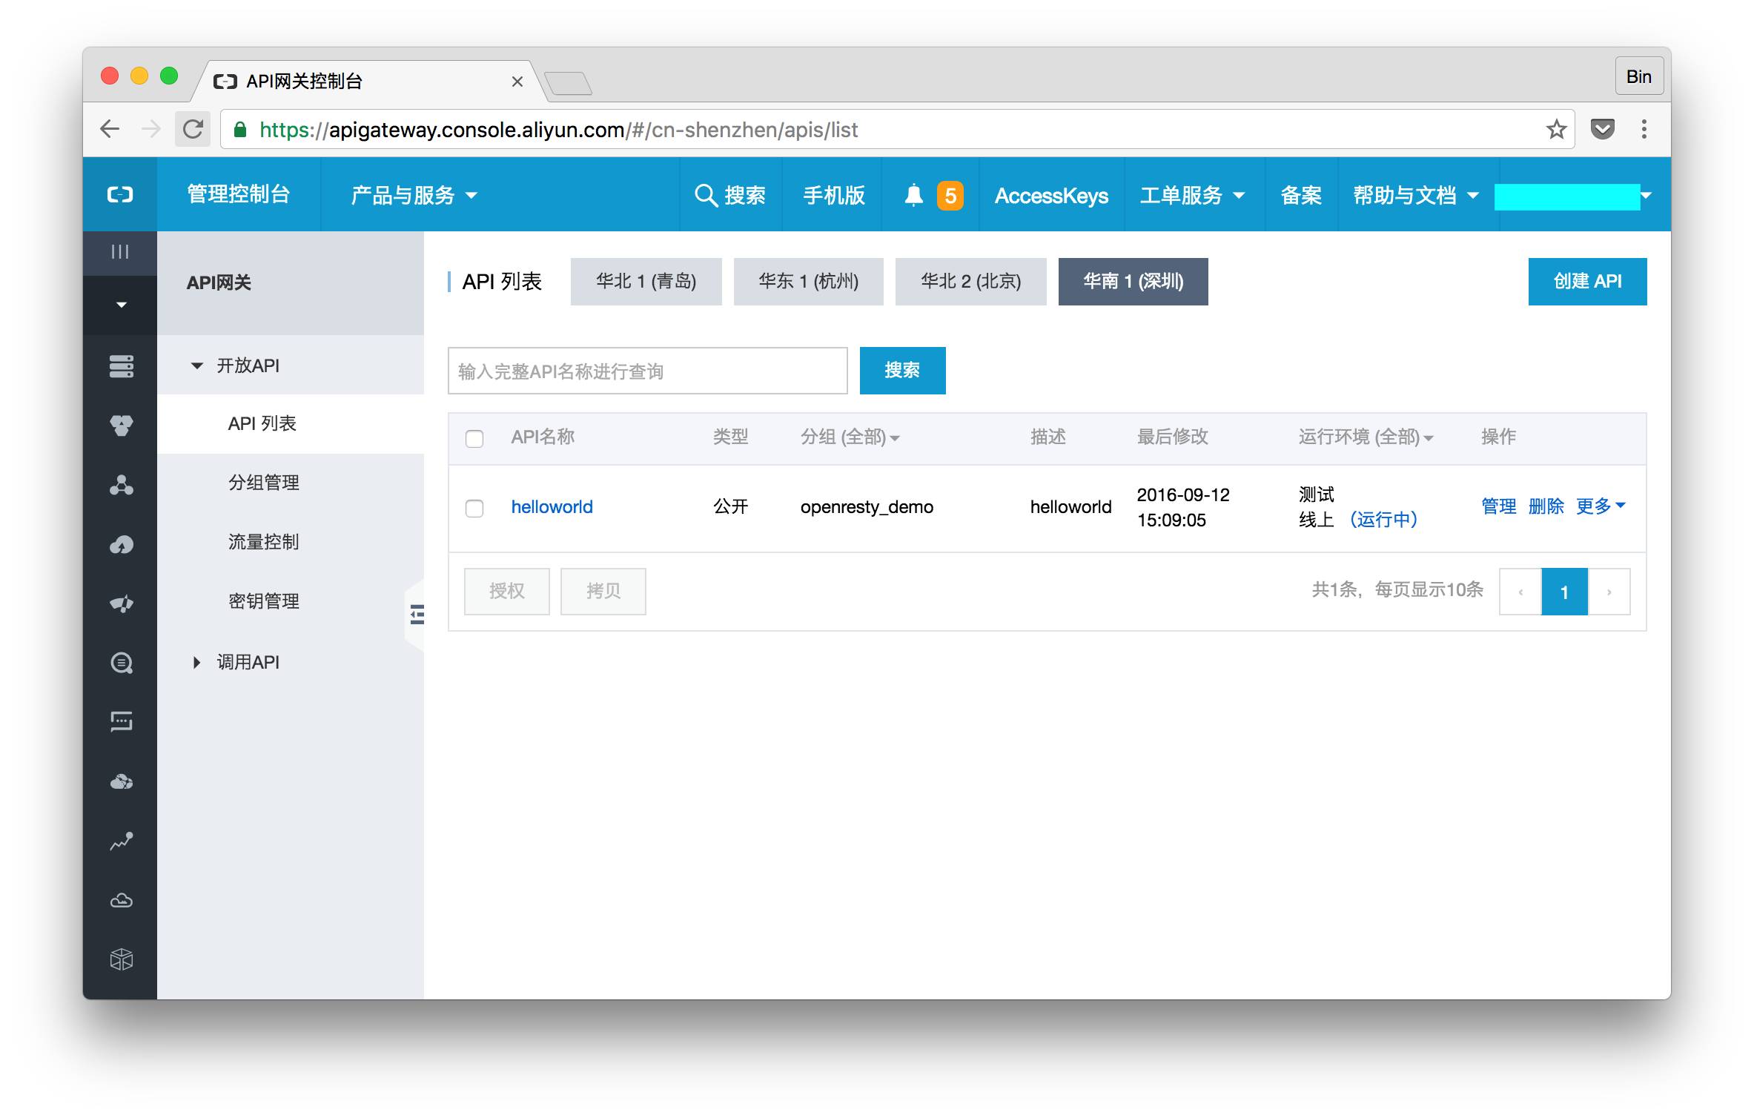Open the 运行环境 (全部) filter dropdown
This screenshot has height=1118, width=1754.
[x=1366, y=437]
